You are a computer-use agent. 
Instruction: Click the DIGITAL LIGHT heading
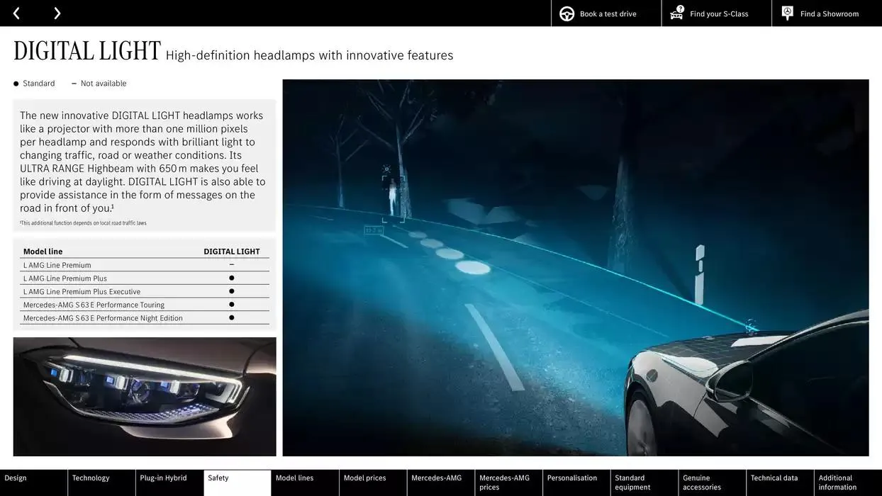pyautogui.click(x=87, y=51)
